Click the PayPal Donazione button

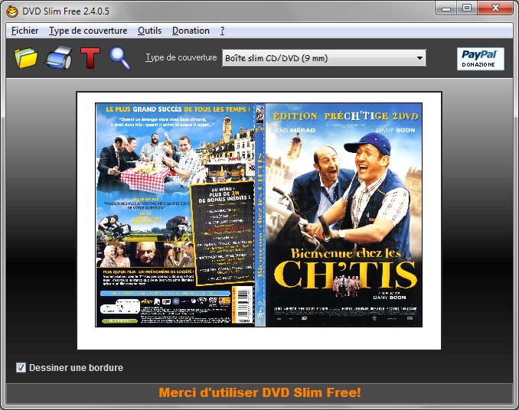pyautogui.click(x=480, y=58)
